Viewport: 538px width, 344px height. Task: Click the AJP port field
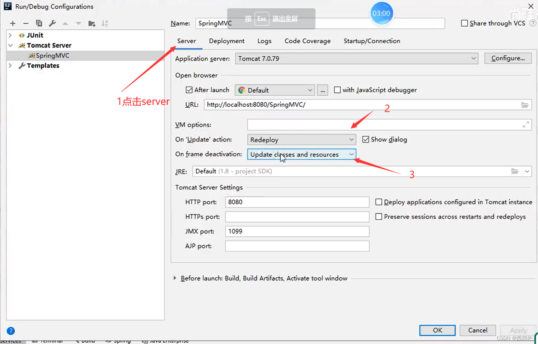[x=297, y=246]
